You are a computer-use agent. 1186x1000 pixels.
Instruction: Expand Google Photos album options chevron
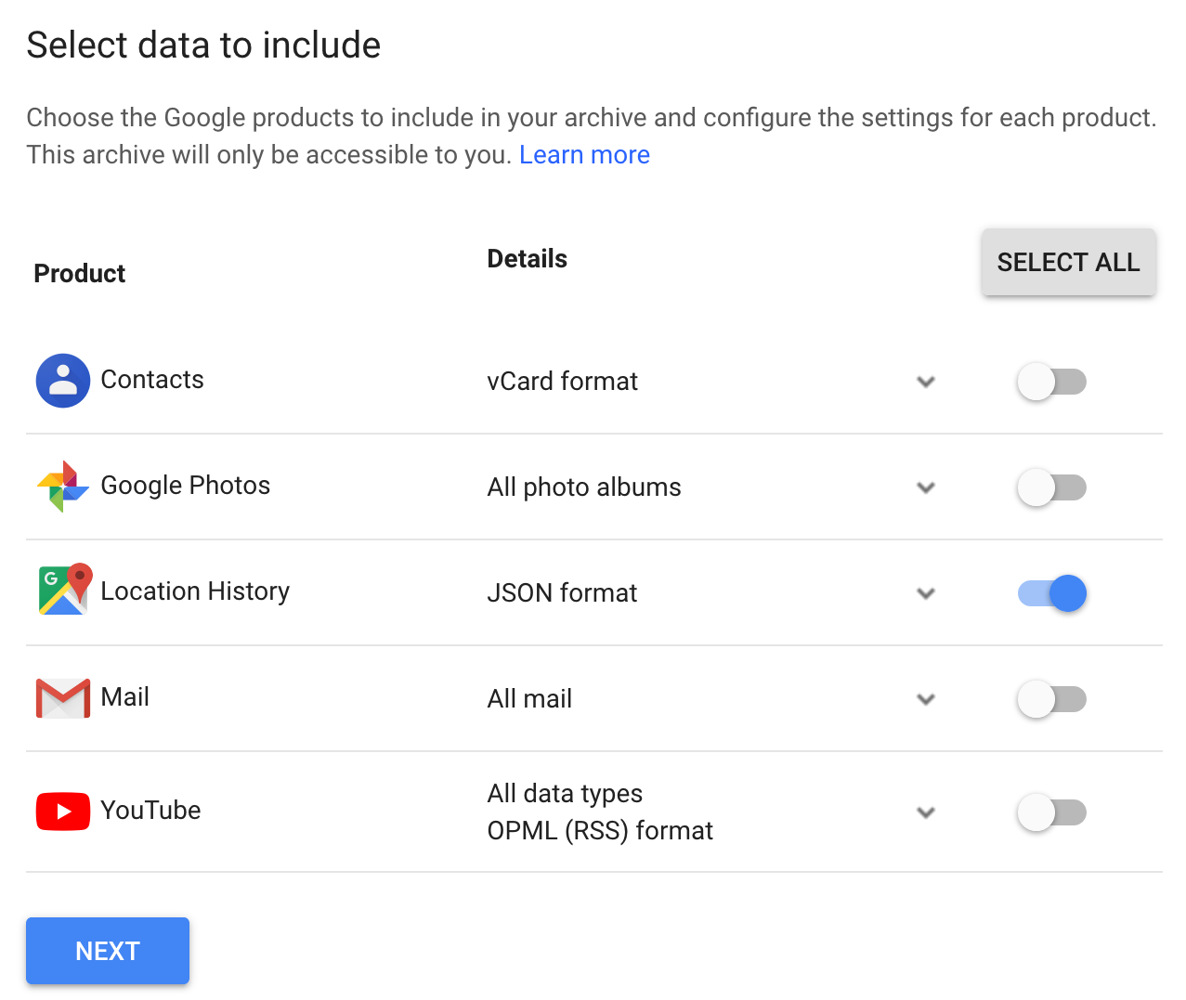[x=926, y=487]
